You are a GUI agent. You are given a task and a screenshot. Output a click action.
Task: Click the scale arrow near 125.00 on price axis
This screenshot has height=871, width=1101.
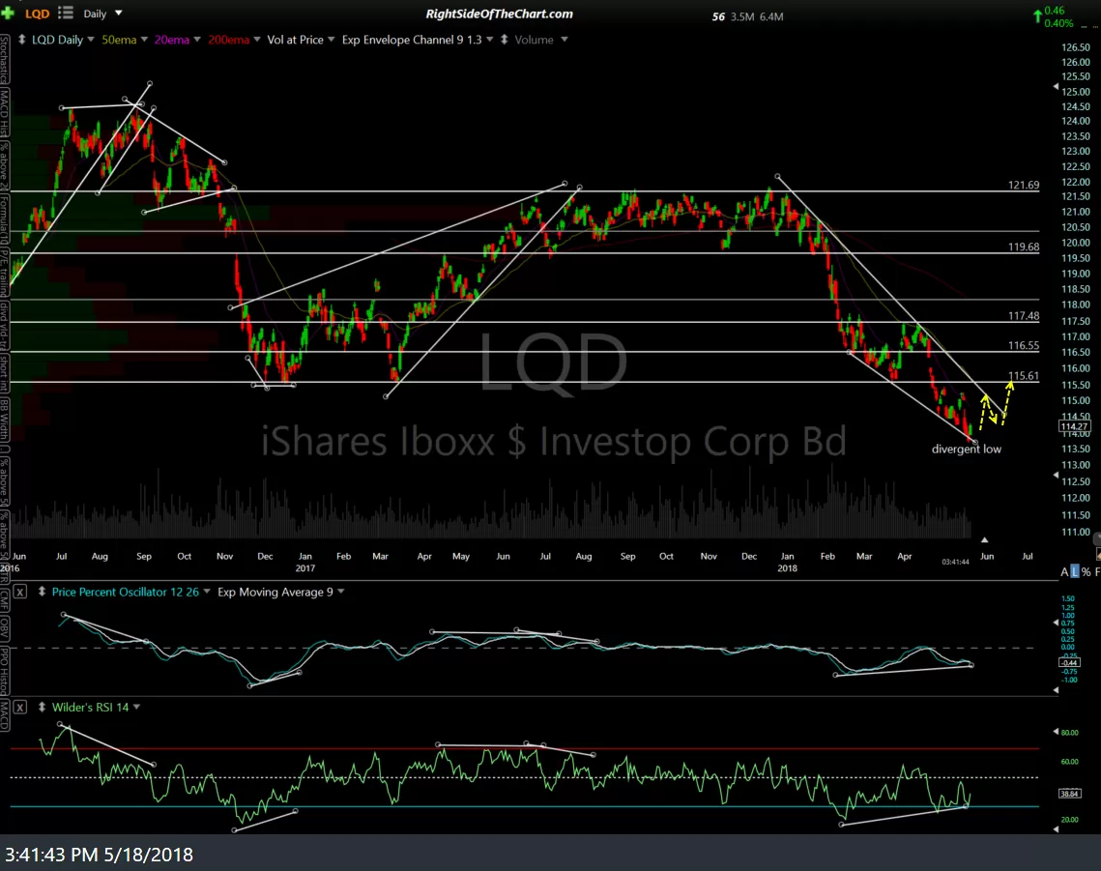pyautogui.click(x=1056, y=86)
